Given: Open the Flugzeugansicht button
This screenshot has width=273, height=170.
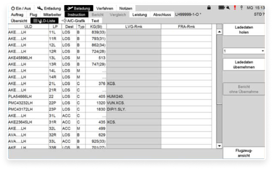Looking at the screenshot, I should coord(244,153).
